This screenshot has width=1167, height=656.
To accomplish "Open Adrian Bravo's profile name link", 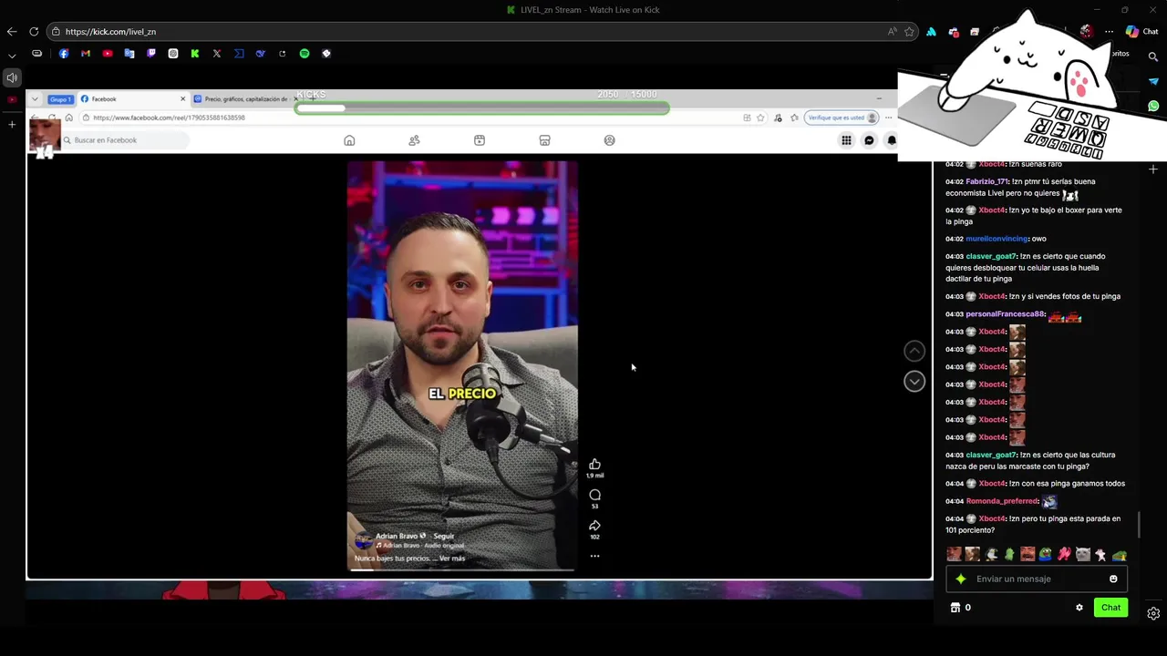I will pos(397,536).
